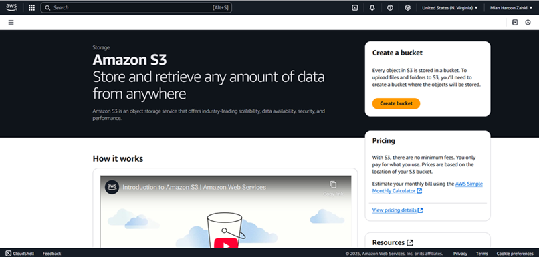Open CloudShell from top navigation bar

[x=354, y=7]
